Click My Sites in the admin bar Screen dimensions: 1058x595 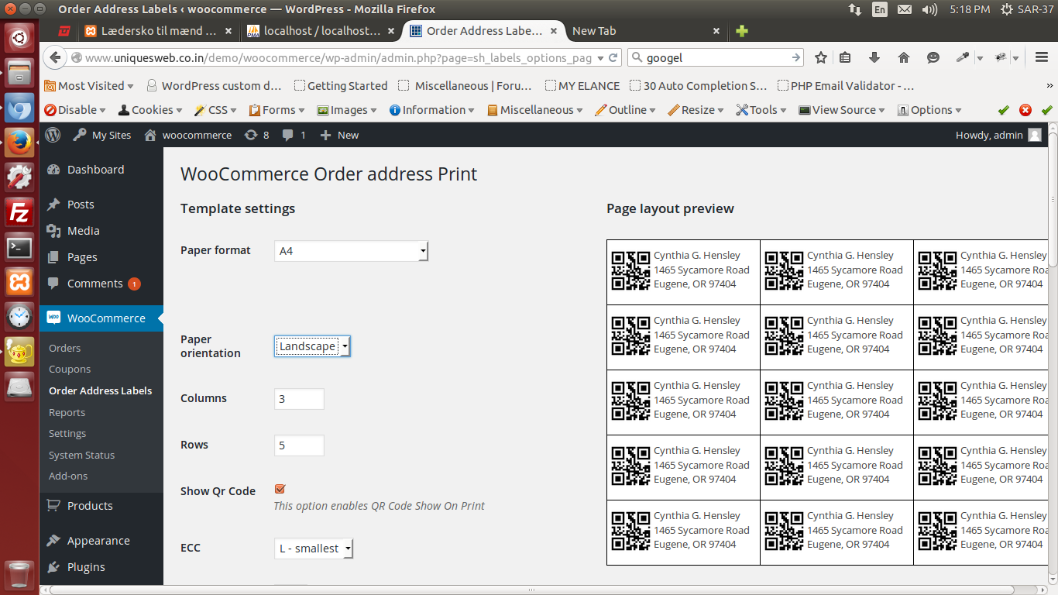tap(102, 135)
